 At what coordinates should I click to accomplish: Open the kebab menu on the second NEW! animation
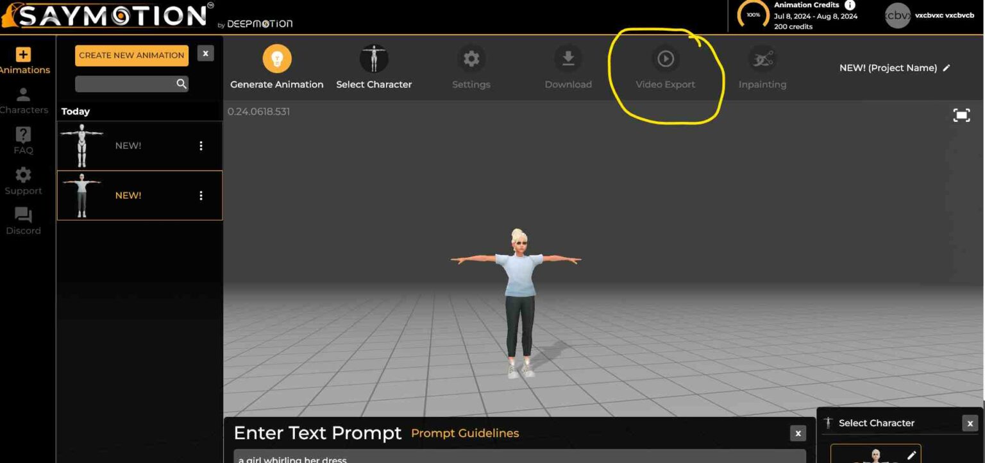point(201,196)
